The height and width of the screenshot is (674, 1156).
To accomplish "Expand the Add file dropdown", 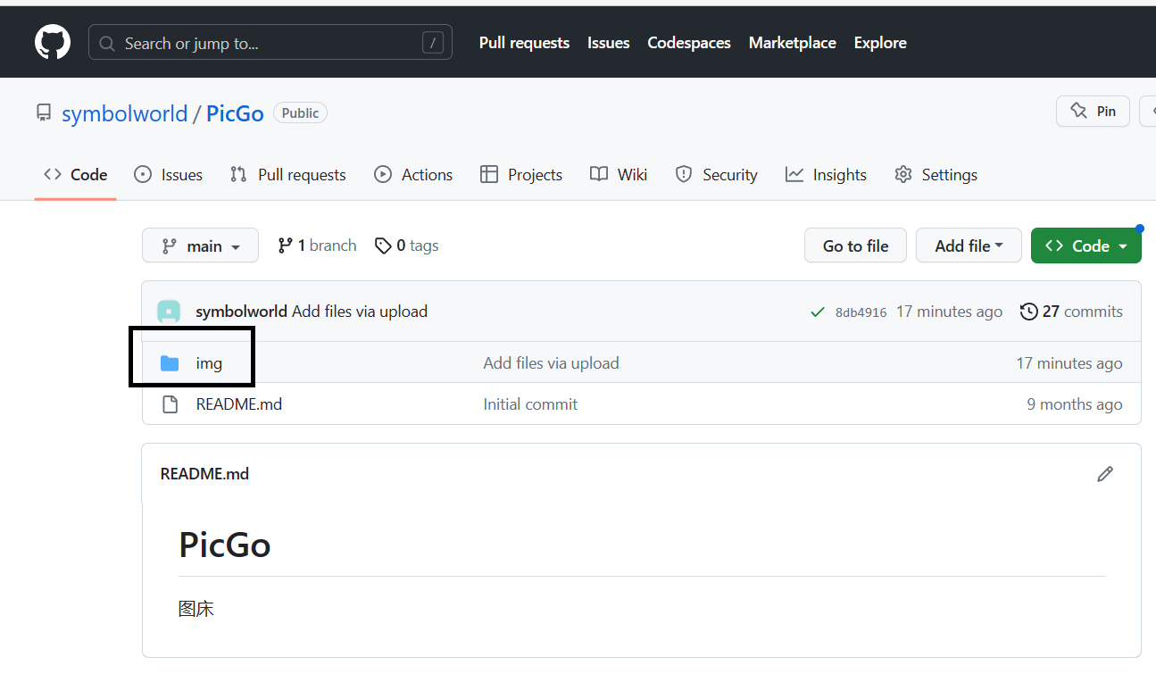I will pyautogui.click(x=969, y=245).
